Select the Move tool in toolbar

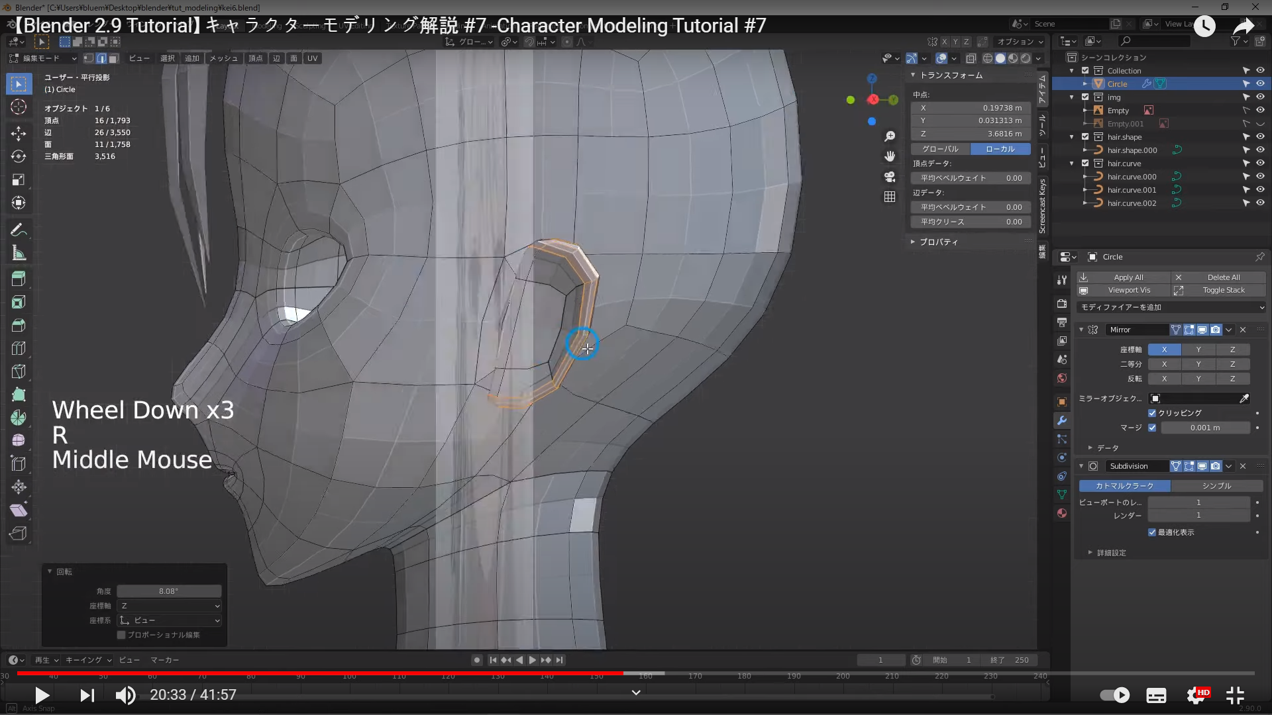(x=19, y=133)
